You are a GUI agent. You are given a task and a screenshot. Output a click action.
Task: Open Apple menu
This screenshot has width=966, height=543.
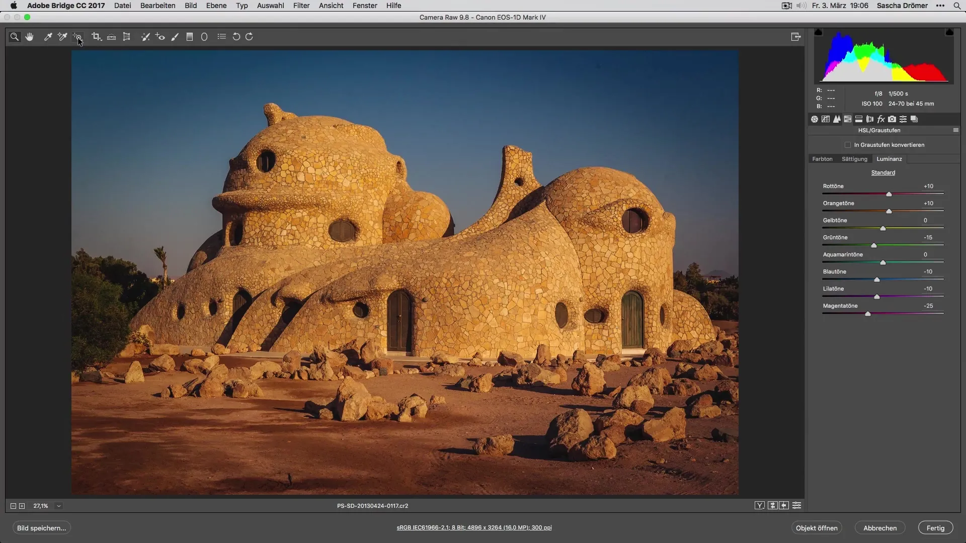click(14, 6)
